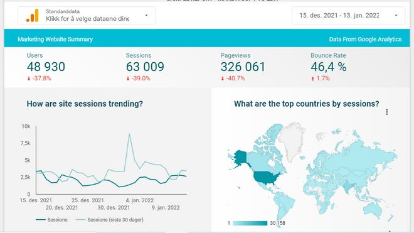The width and height of the screenshot is (414, 233).
Task: Expand the Standarddata data source dropdown arrow
Action: 146,15
